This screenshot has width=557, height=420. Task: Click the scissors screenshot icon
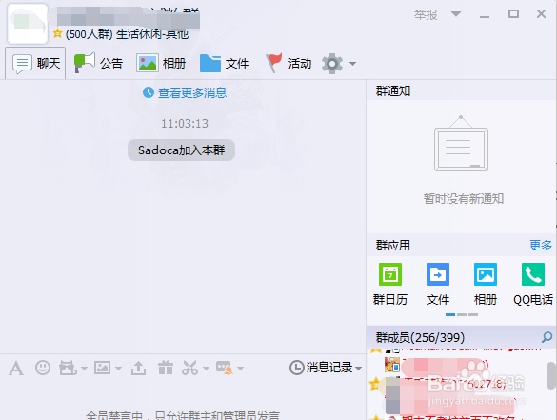tap(189, 368)
